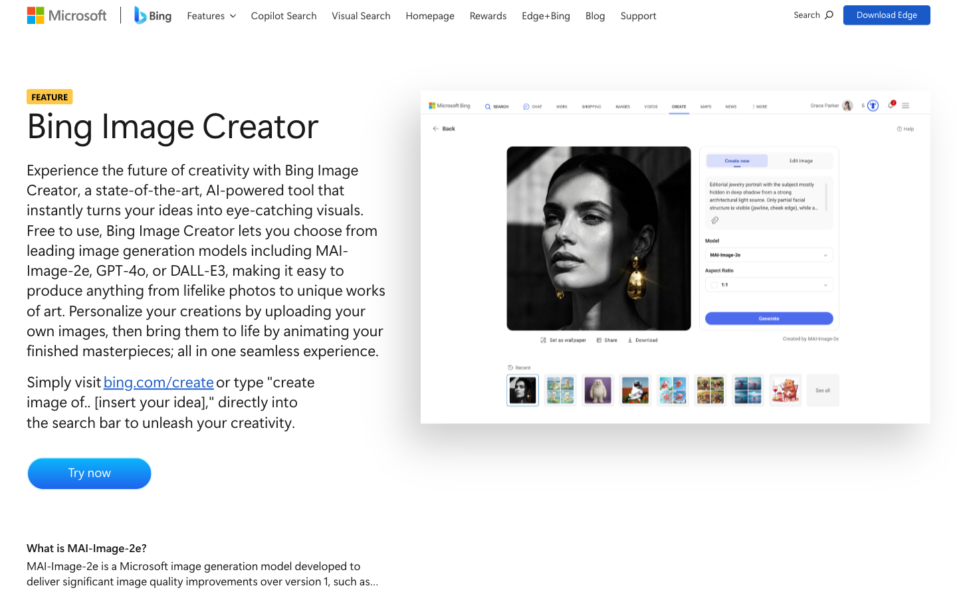Open the Model dropdown showing MAI-Image-2e

click(x=769, y=255)
